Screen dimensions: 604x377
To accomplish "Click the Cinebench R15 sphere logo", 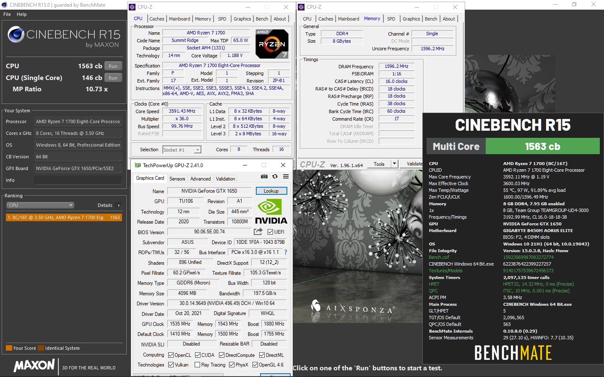I will coord(16,35).
